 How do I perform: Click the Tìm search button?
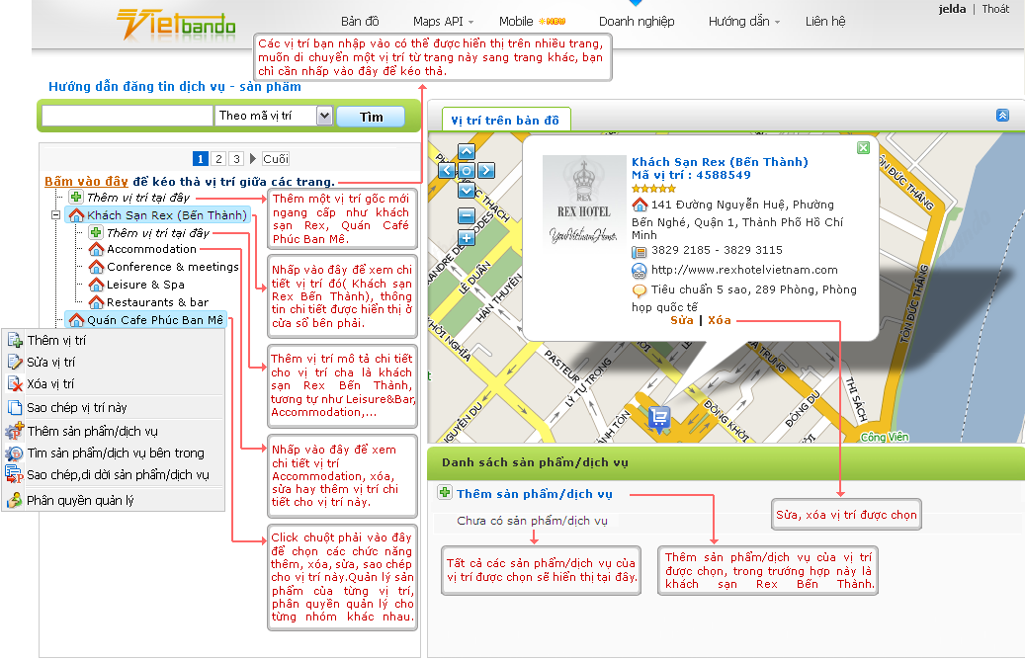(x=371, y=117)
